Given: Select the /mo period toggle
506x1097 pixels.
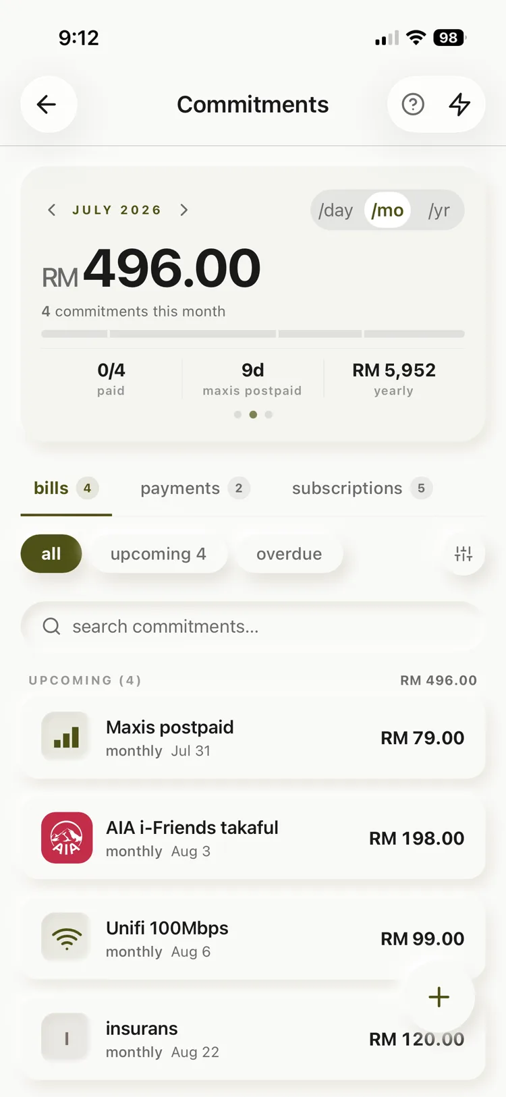Looking at the screenshot, I should [387, 210].
